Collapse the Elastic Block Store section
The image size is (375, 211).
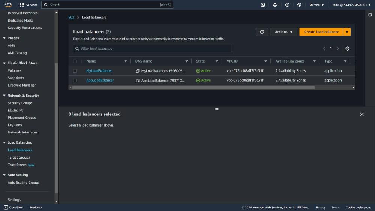pos(4,63)
